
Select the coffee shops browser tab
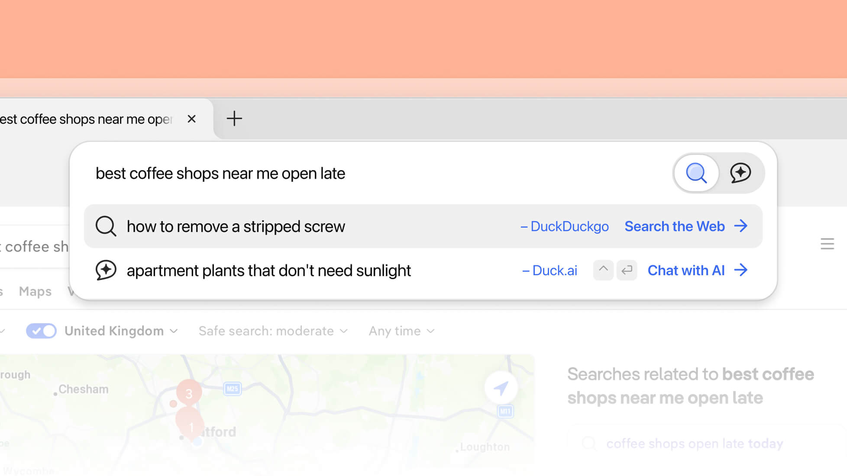point(87,119)
